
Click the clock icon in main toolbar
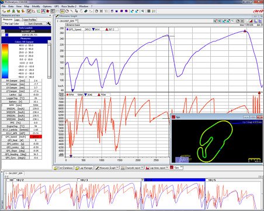pyautogui.click(x=96, y=11)
